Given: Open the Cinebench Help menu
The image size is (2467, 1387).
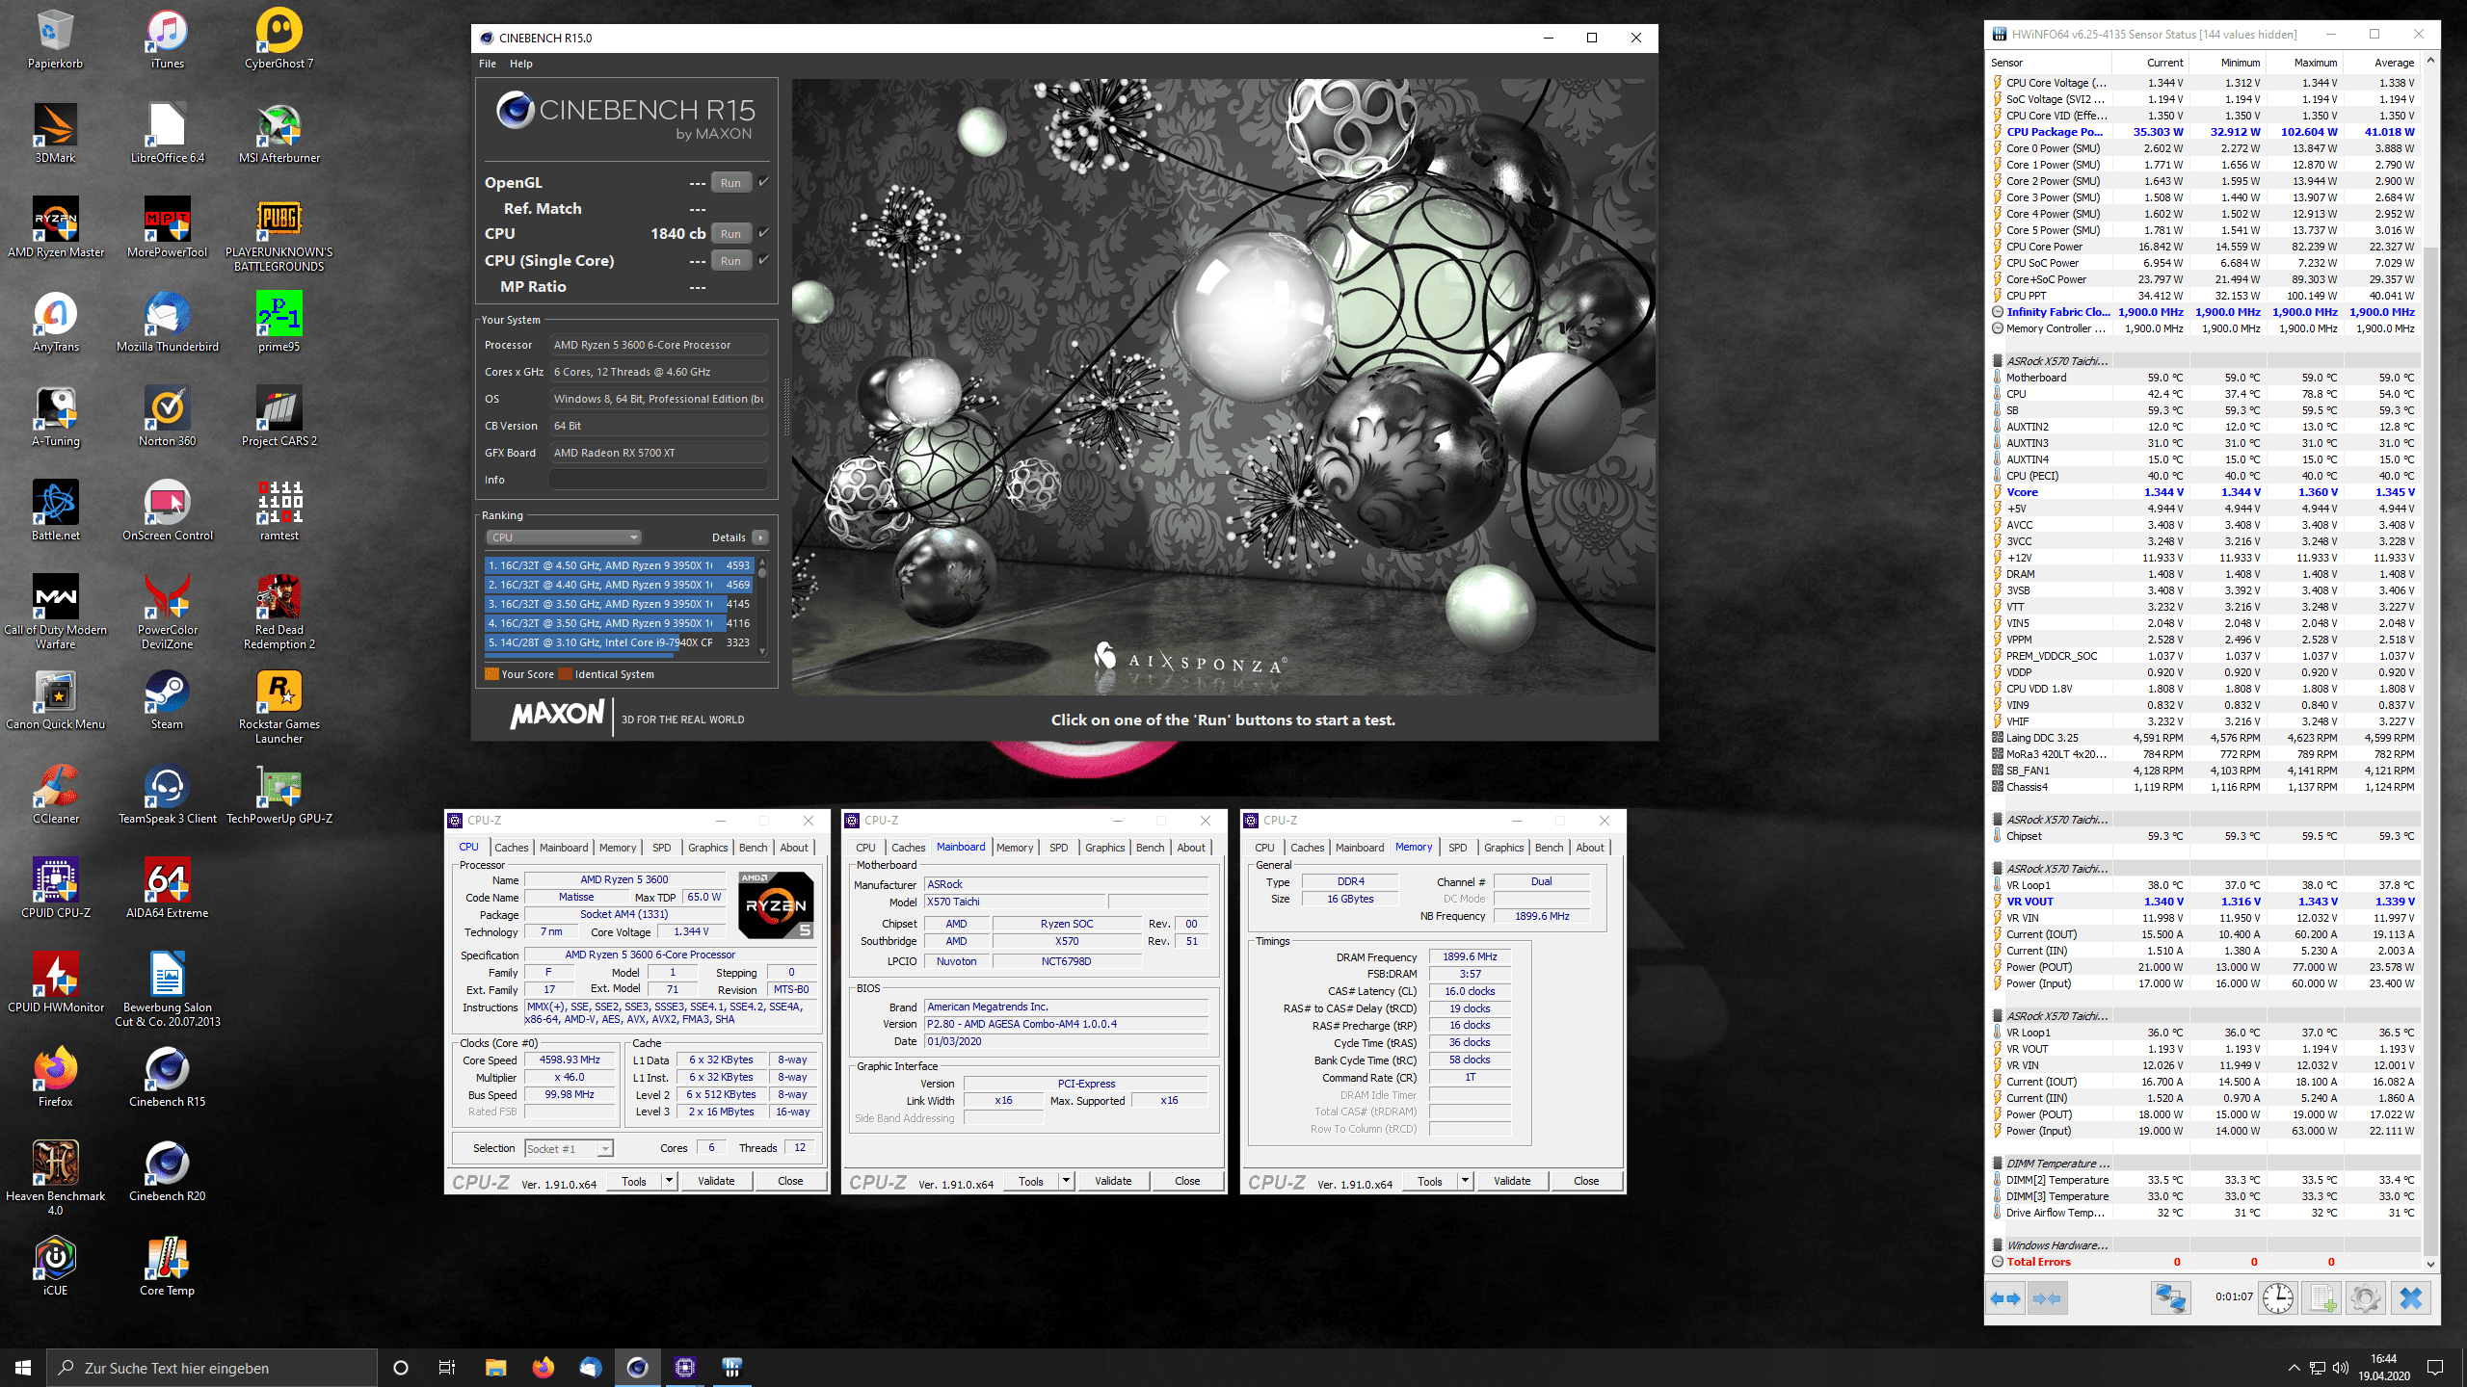Looking at the screenshot, I should point(521,64).
